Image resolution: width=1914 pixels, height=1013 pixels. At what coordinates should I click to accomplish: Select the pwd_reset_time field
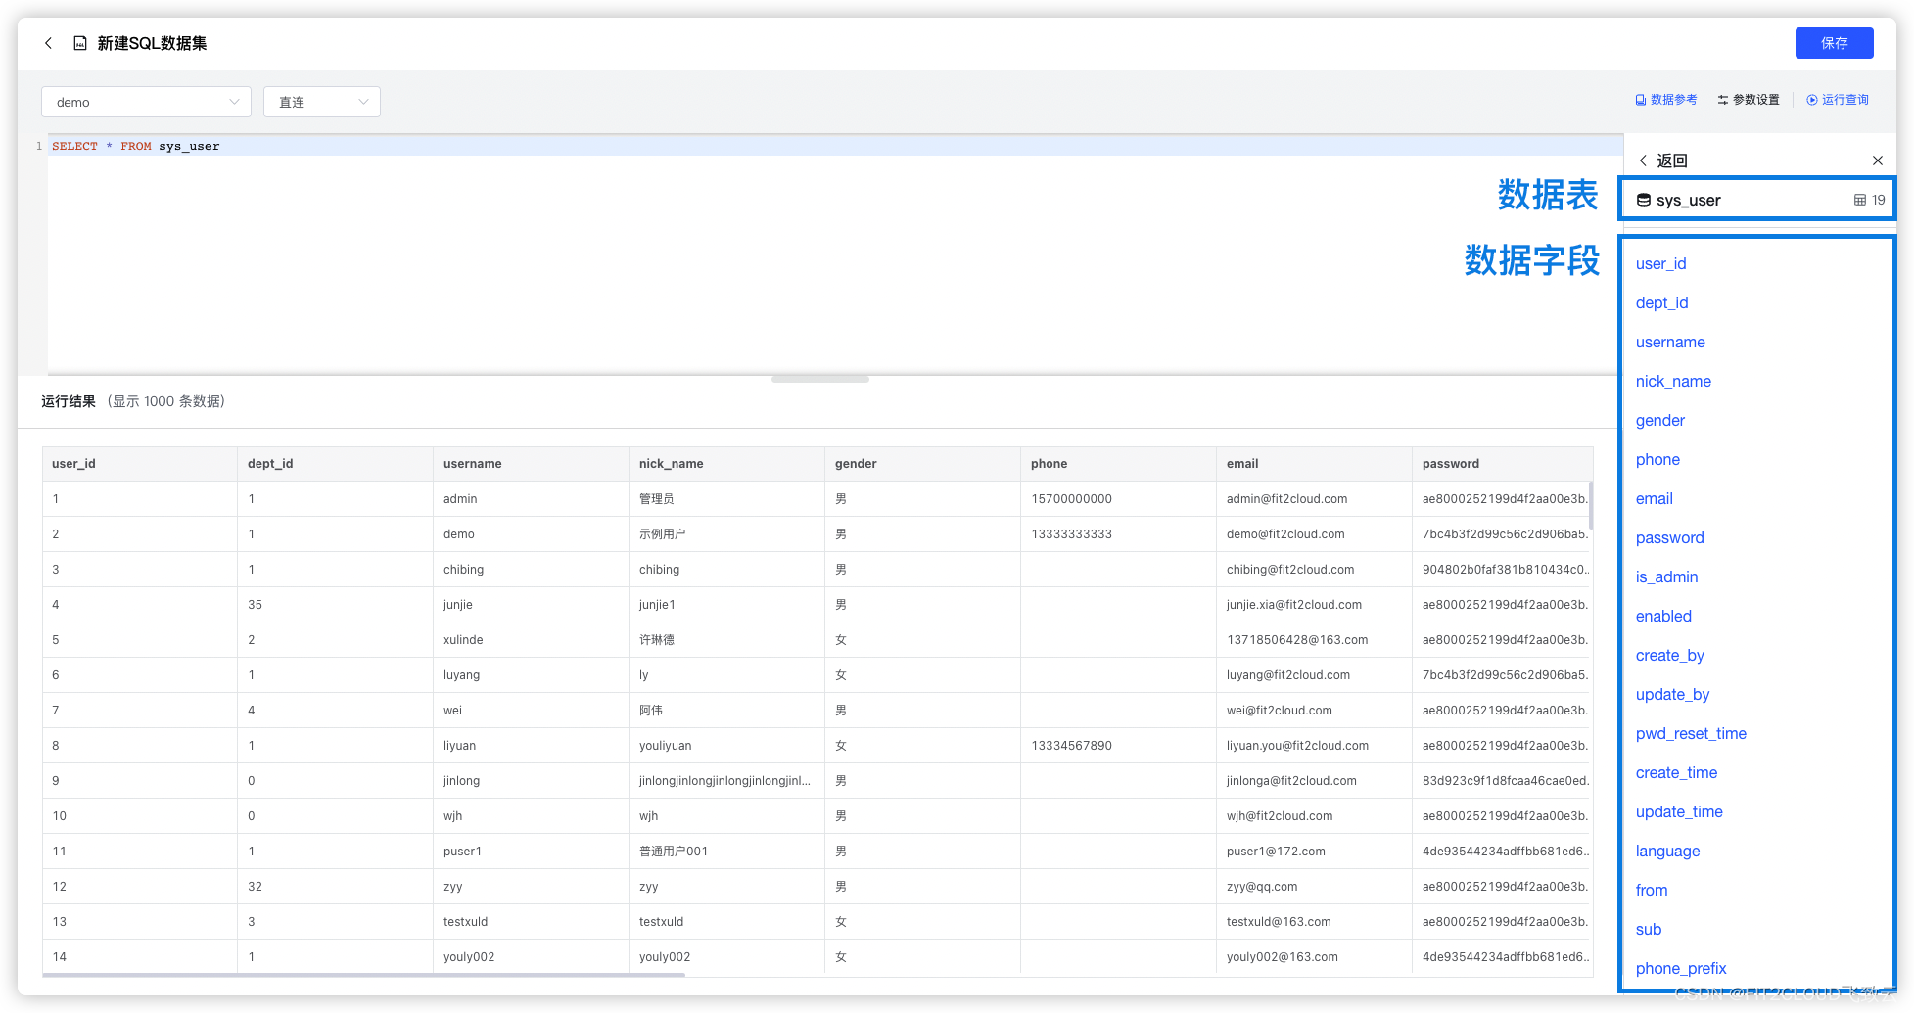[1691, 734]
